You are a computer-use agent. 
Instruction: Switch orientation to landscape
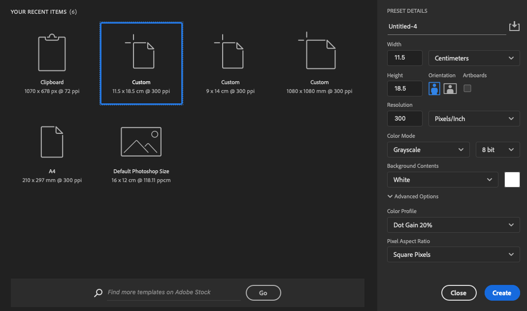point(450,89)
